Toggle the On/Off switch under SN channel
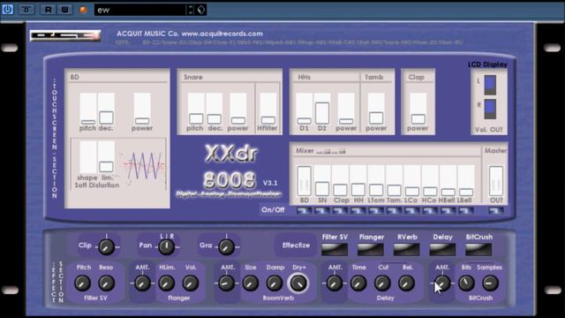The height and width of the screenshot is (318, 565). tap(322, 210)
